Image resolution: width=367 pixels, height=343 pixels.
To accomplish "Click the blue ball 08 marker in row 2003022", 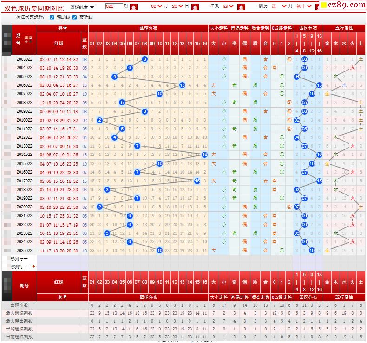I will (x=145, y=59).
